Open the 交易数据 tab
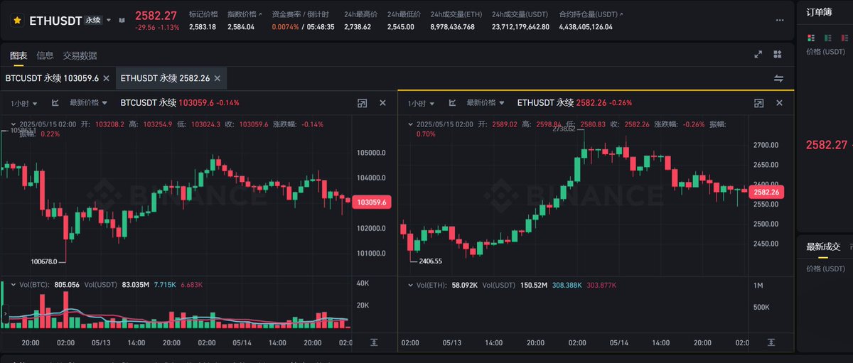The height and width of the screenshot is (363, 853). [x=80, y=55]
